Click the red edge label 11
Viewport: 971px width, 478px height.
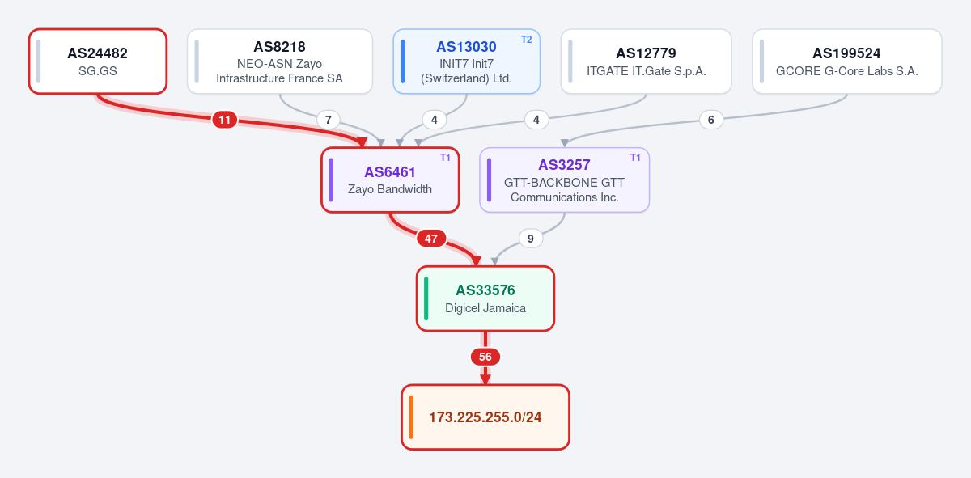[225, 120]
